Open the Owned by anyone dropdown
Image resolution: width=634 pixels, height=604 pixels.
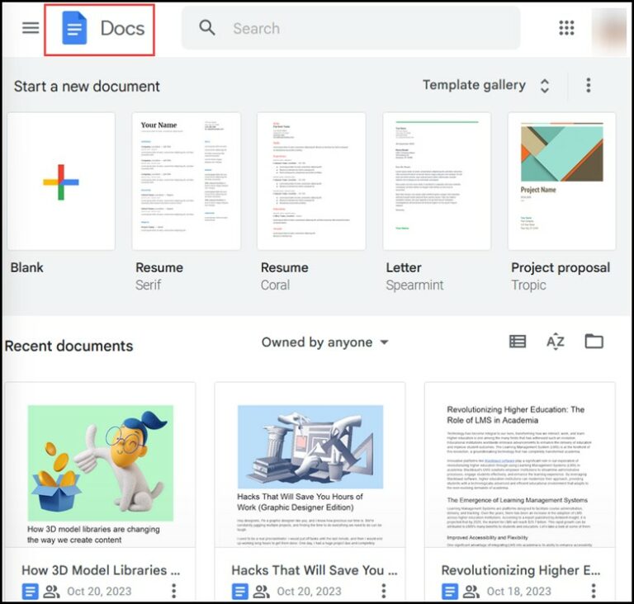tap(324, 342)
